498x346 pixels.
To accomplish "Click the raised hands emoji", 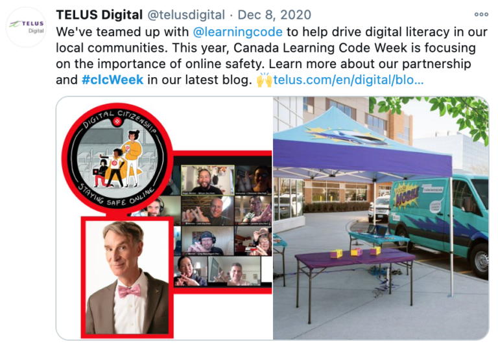I will tap(265, 80).
